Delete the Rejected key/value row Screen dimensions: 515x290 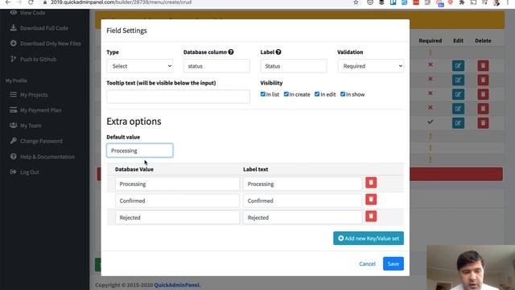[x=371, y=216]
